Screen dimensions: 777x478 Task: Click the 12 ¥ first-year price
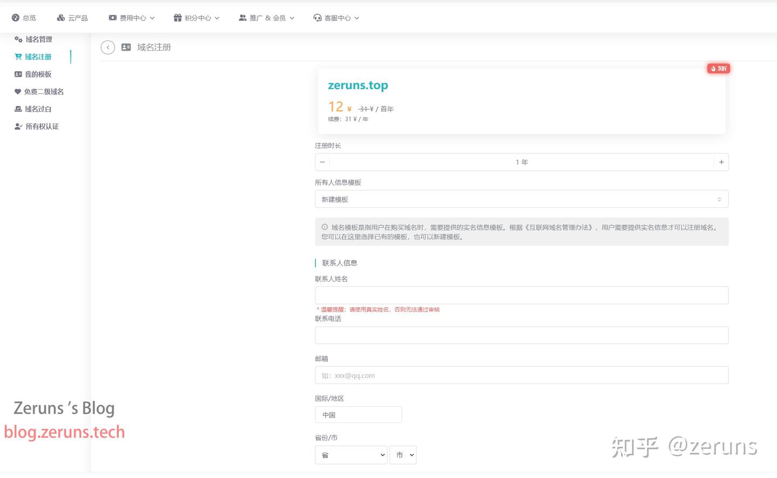340,107
